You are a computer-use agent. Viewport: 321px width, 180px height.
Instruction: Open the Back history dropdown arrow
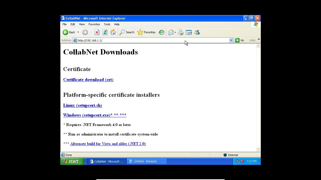78,32
